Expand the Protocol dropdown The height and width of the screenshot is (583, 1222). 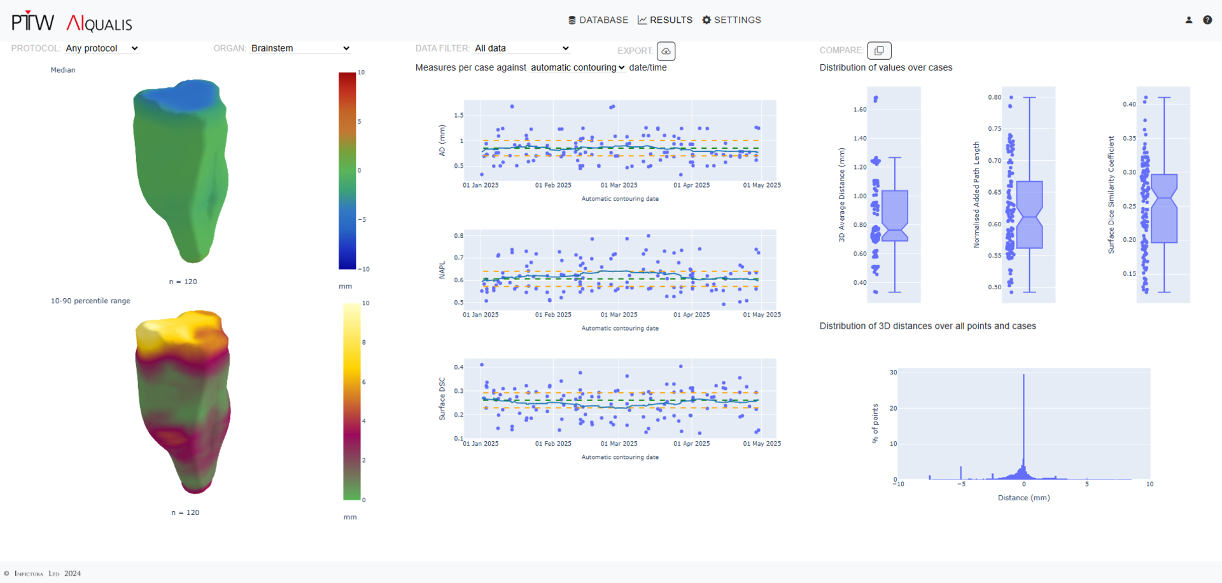pos(102,48)
